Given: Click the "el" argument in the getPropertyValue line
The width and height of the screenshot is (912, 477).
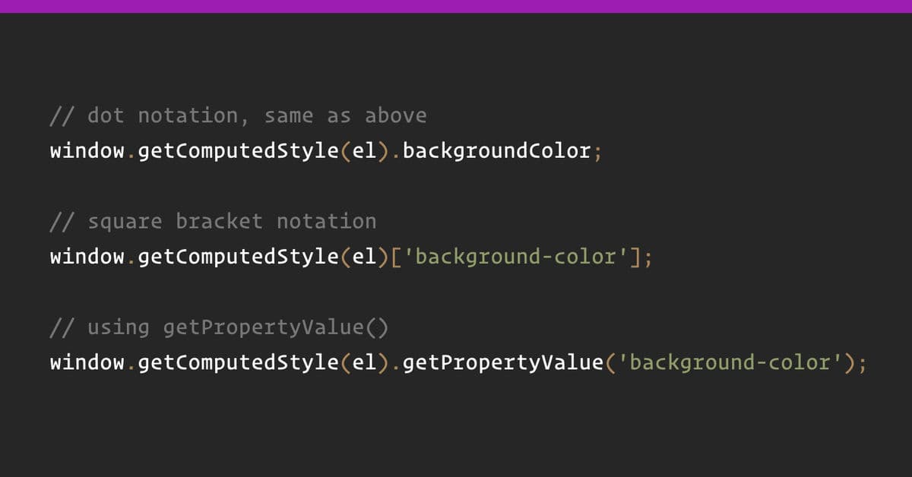Looking at the screenshot, I should click(x=364, y=363).
